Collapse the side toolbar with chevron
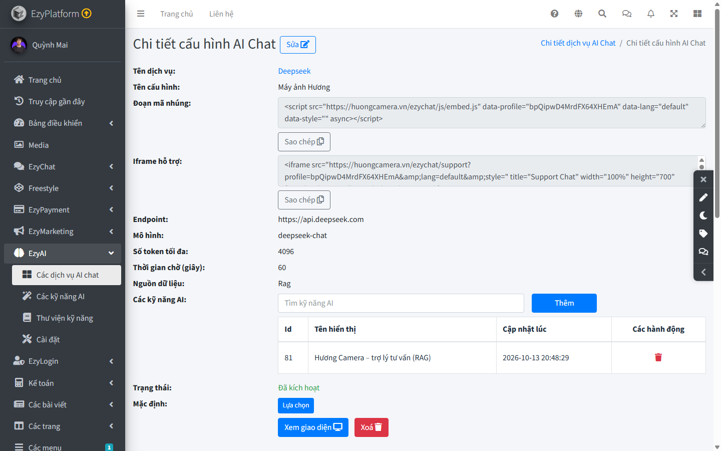The width and height of the screenshot is (721, 451). click(703, 272)
